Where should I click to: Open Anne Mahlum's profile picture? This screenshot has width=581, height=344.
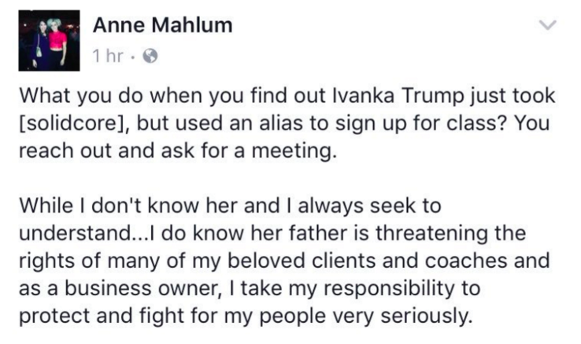click(x=49, y=40)
